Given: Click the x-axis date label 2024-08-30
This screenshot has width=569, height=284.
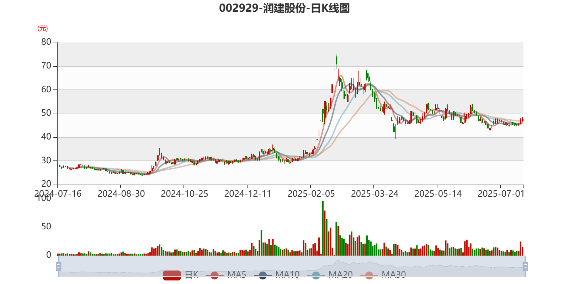Looking at the screenshot, I should (x=121, y=194).
